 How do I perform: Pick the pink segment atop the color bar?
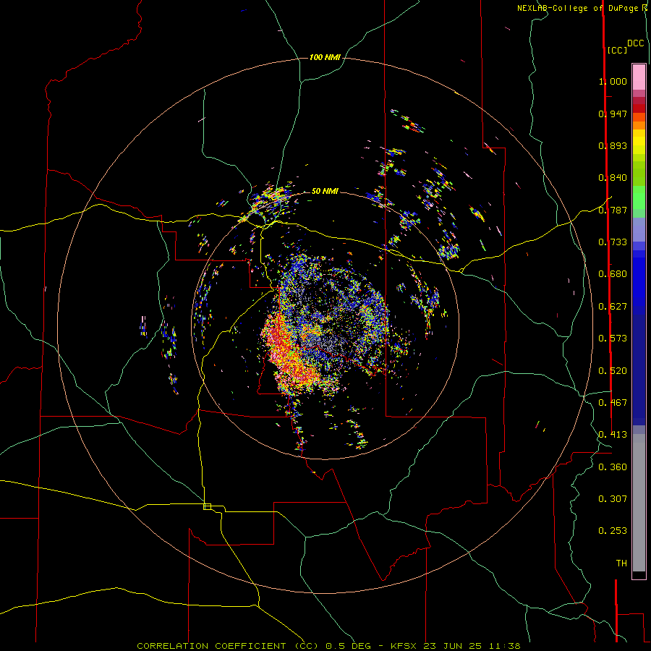click(639, 77)
